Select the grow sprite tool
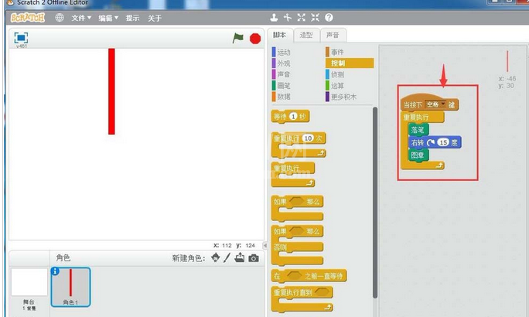The width and height of the screenshot is (529, 317). tap(302, 18)
